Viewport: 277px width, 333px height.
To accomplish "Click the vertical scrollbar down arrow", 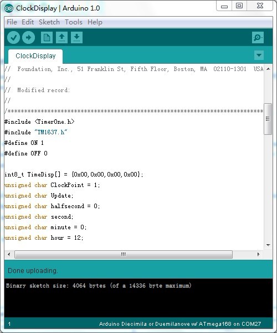I will pyautogui.click(x=268, y=245).
